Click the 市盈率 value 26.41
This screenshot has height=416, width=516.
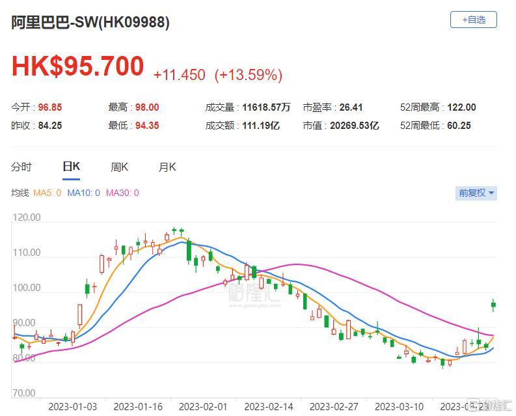click(351, 107)
